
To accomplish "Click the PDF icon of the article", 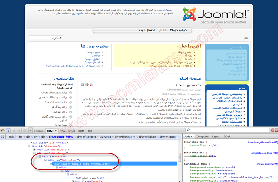I will click(91, 84).
